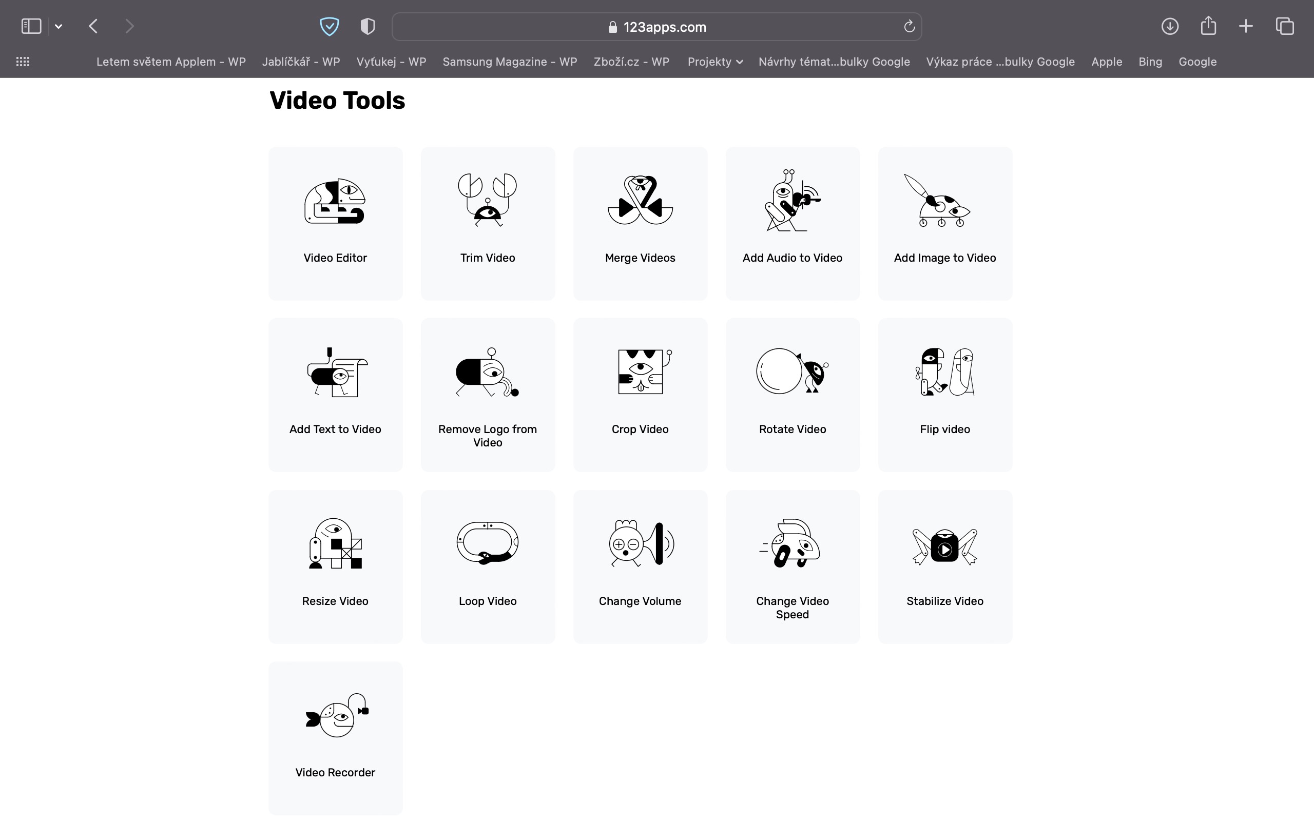Viewport: 1314px width, 821px height.
Task: Open the Video Editor tool icon
Action: click(335, 201)
